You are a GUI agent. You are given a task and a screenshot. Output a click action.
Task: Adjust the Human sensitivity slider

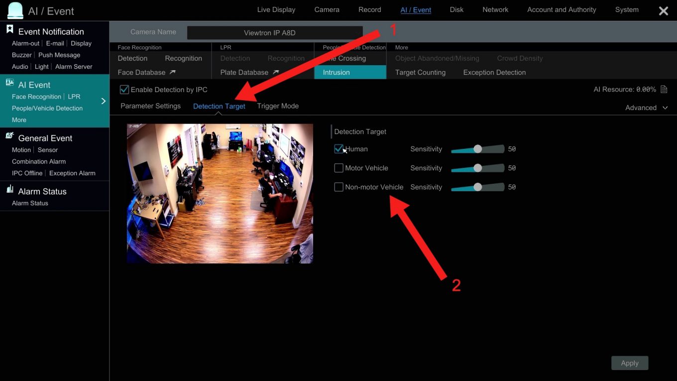pyautogui.click(x=477, y=148)
